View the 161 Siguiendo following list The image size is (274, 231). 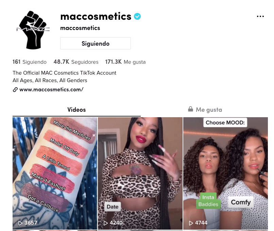(30, 62)
